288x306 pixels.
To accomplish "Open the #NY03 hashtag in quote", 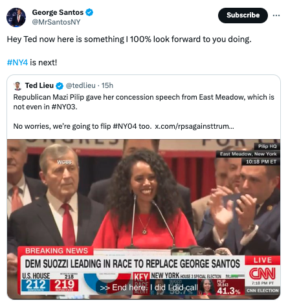I will 64,107.
